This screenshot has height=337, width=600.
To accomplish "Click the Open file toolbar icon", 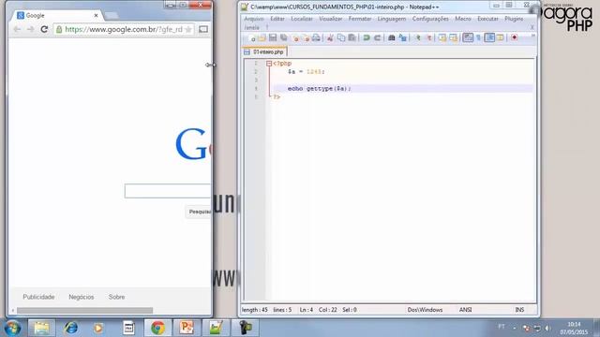I will pyautogui.click(x=262, y=37).
